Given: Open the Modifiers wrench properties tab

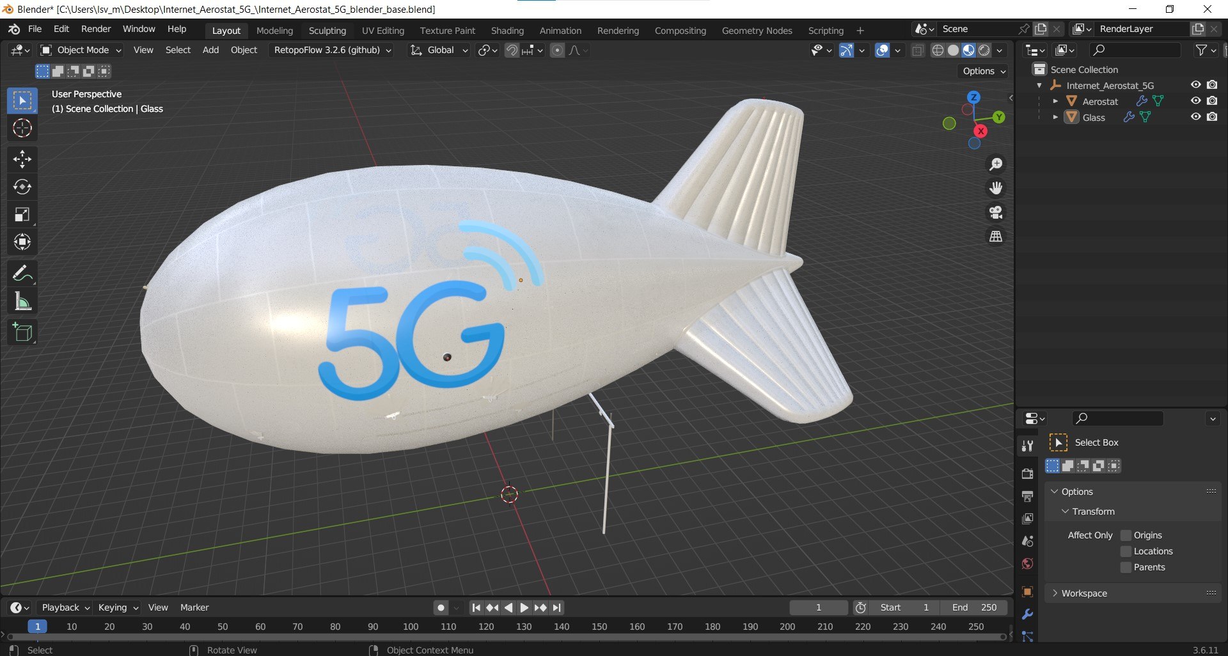Looking at the screenshot, I should pyautogui.click(x=1028, y=614).
